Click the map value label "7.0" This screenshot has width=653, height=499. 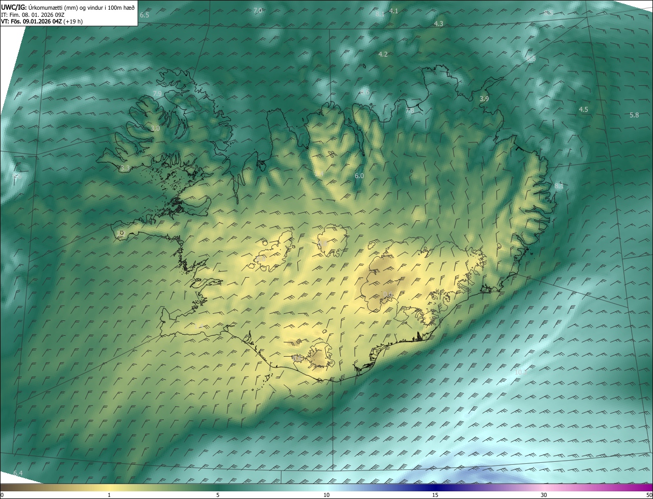pyautogui.click(x=258, y=10)
